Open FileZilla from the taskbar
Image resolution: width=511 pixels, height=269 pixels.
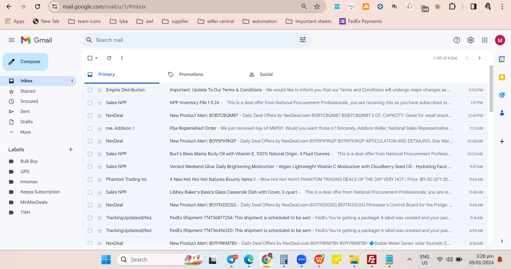click(372, 259)
